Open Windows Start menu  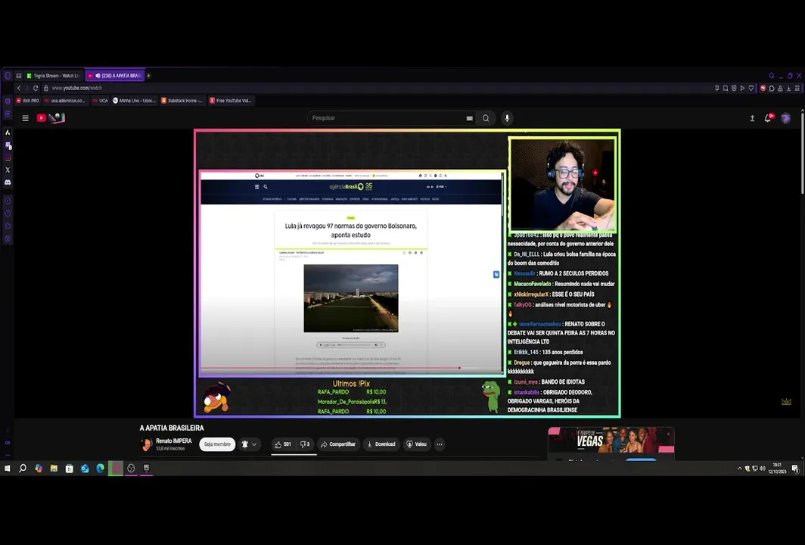pos(8,469)
